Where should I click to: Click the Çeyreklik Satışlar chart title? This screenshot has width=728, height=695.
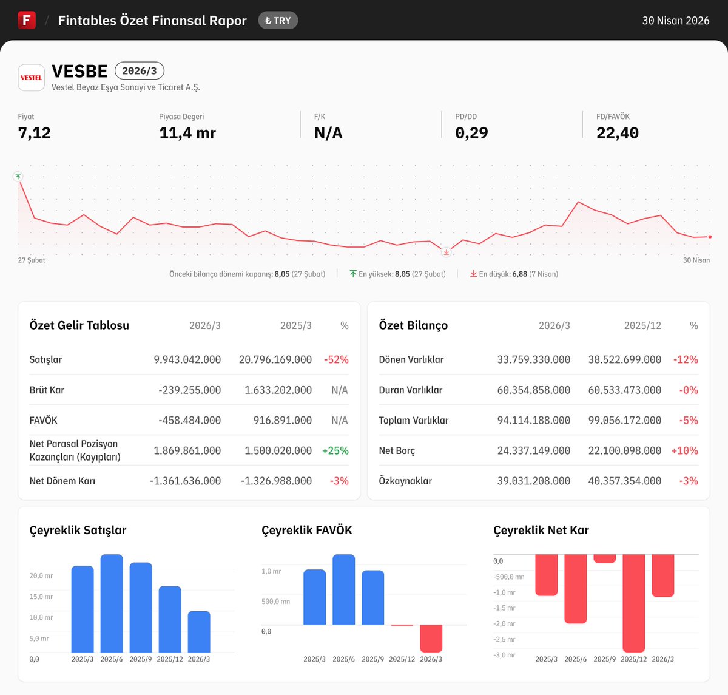pyautogui.click(x=78, y=530)
